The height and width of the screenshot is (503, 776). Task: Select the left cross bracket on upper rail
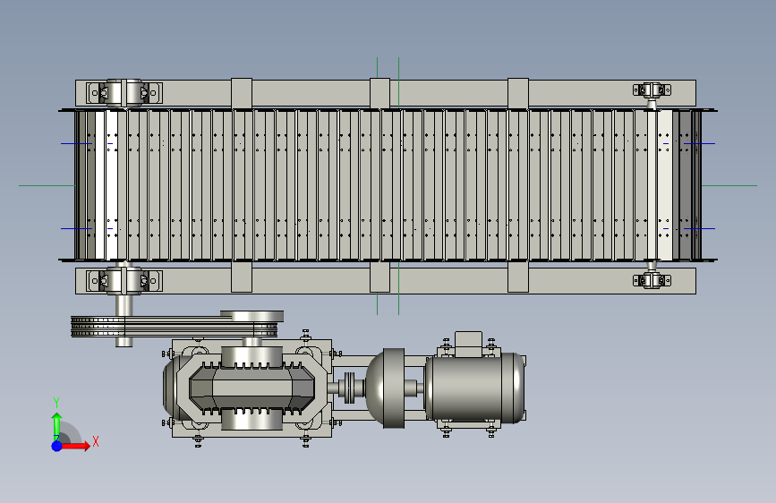coord(242,93)
